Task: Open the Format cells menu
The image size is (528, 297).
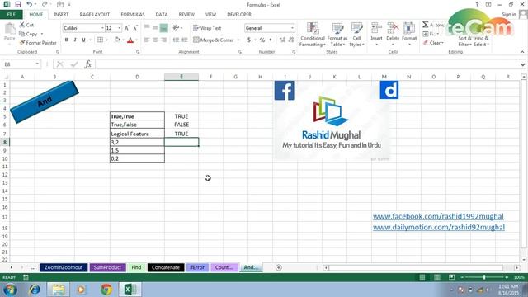Action: [x=409, y=35]
